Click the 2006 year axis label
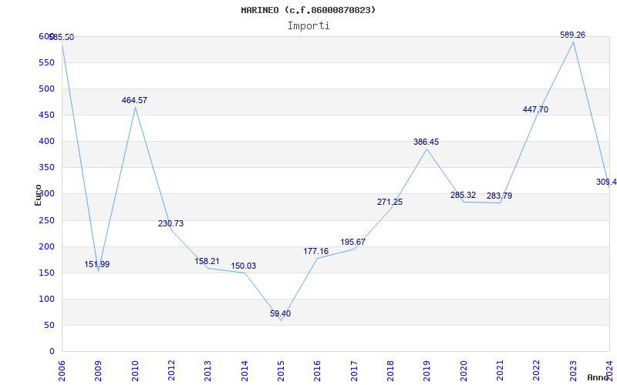 62,370
